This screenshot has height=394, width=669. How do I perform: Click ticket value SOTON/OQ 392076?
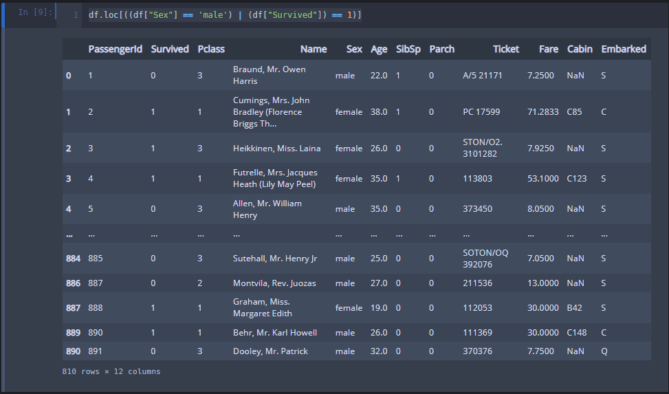pyautogui.click(x=485, y=259)
